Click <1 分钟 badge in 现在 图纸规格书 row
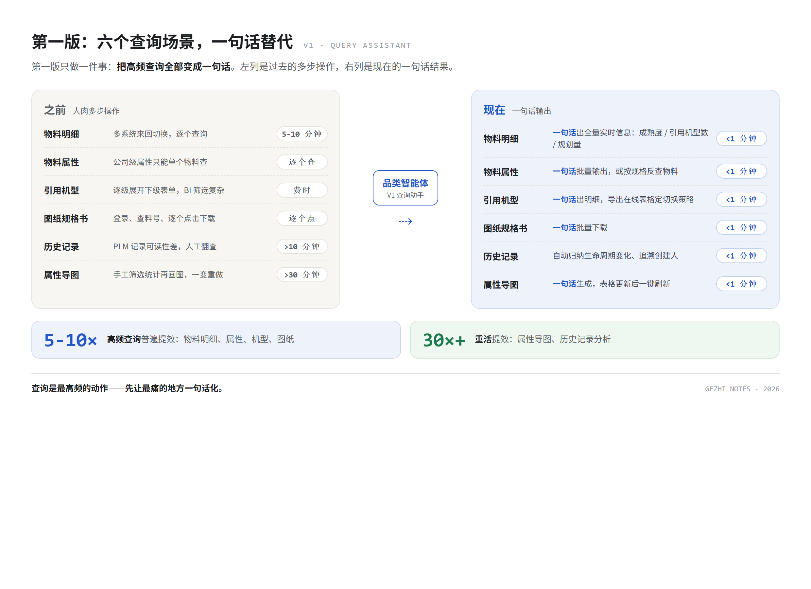811x589 pixels. [741, 228]
